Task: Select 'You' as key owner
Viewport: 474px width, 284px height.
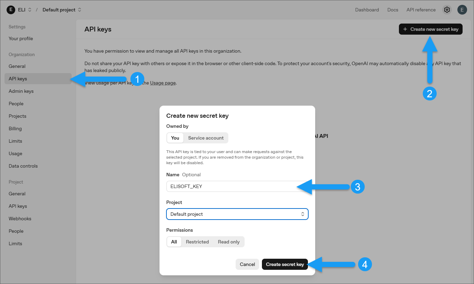Action: [x=175, y=138]
